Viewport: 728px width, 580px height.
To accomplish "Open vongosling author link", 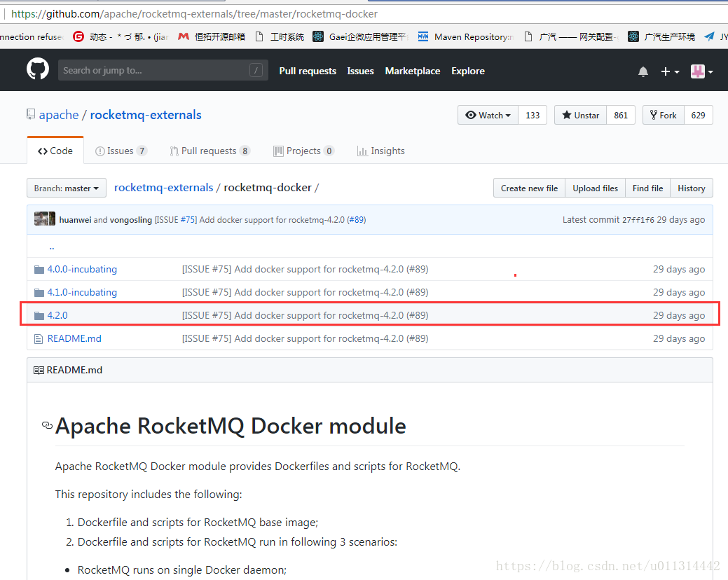I will [x=130, y=219].
